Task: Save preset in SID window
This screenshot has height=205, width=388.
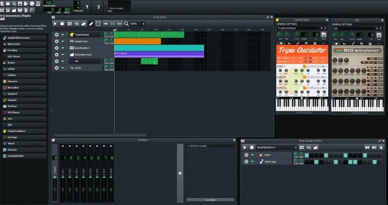Action: 379,35
